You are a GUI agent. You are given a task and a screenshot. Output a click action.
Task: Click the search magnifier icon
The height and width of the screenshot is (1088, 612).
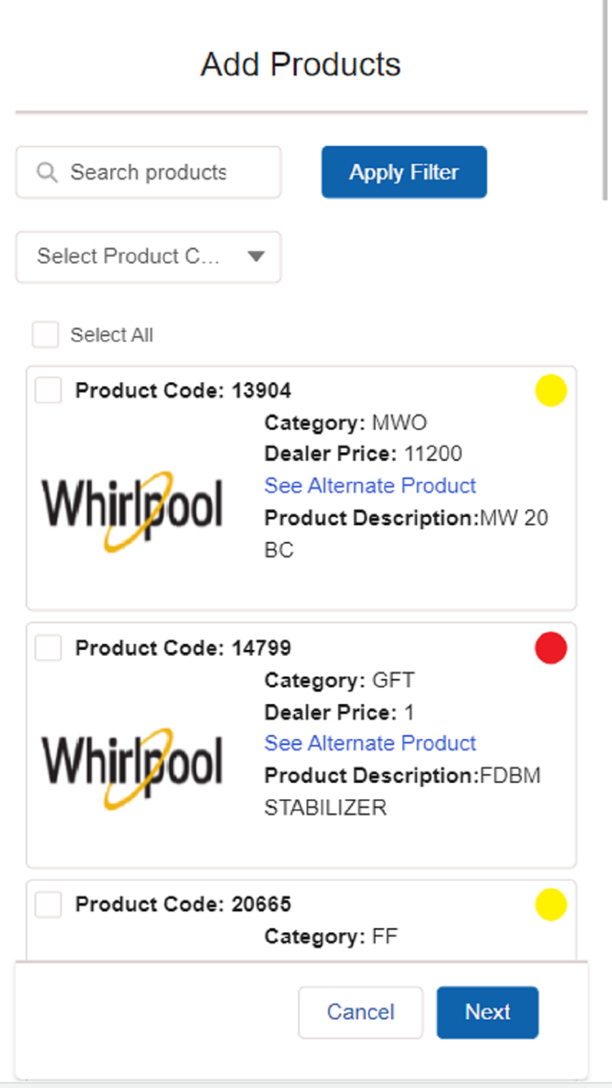point(46,172)
